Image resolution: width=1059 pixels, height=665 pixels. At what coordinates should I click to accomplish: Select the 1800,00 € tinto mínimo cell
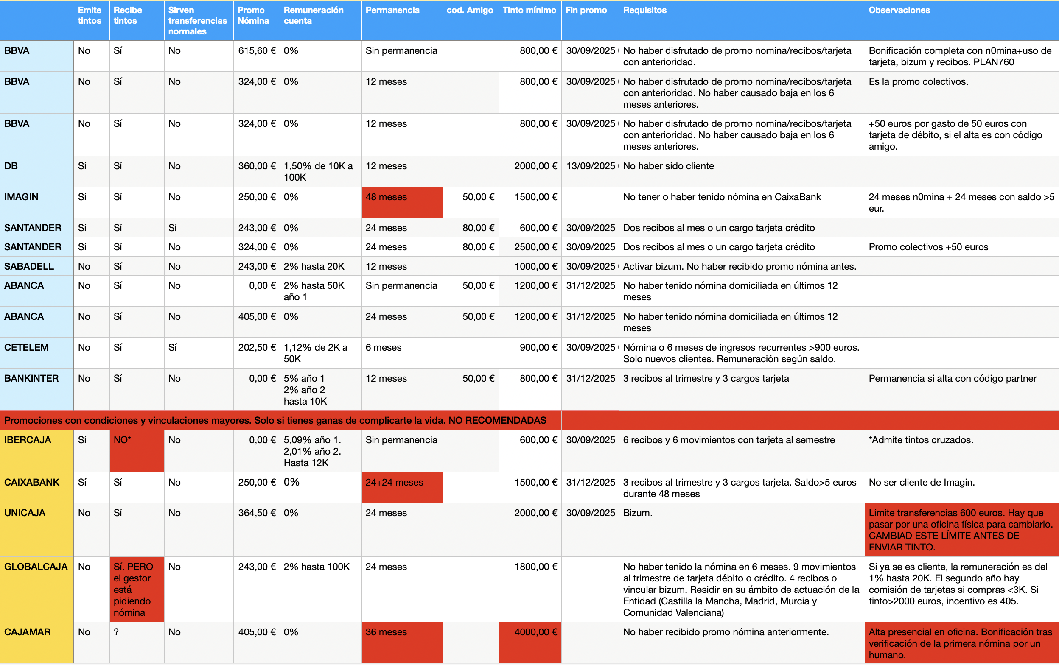[x=530, y=589]
